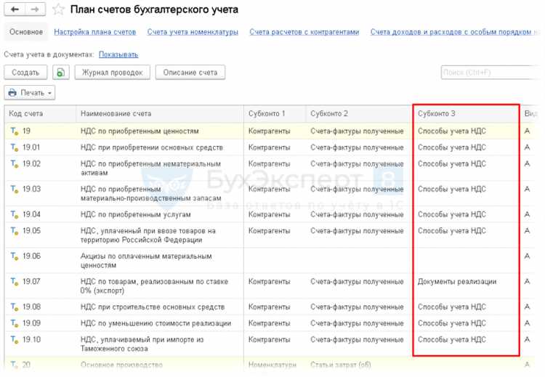Open the Печать dropdown menu
This screenshot has height=377, width=545.
coord(30,93)
